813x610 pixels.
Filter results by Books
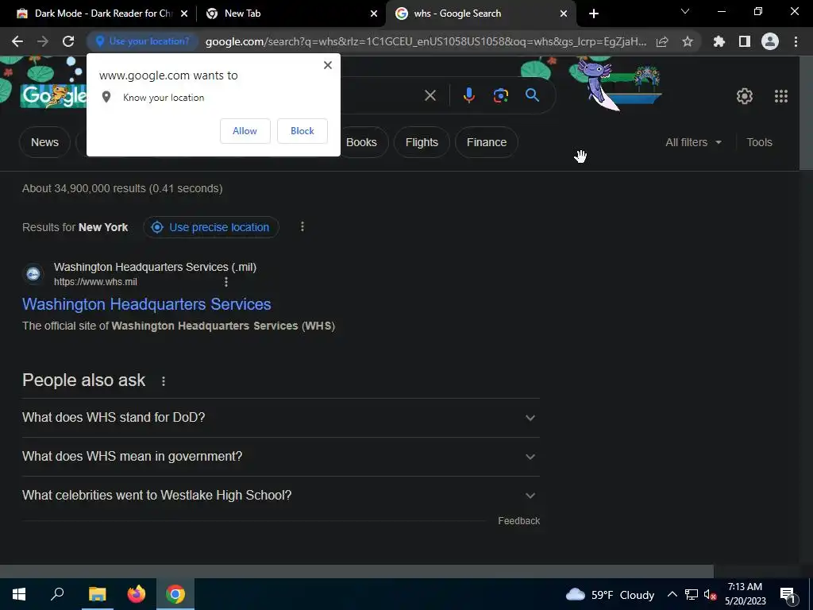pos(361,142)
